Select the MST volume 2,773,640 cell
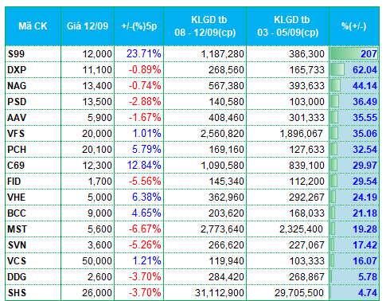Image resolution: width=386 pixels, height=301 pixels. click(205, 229)
